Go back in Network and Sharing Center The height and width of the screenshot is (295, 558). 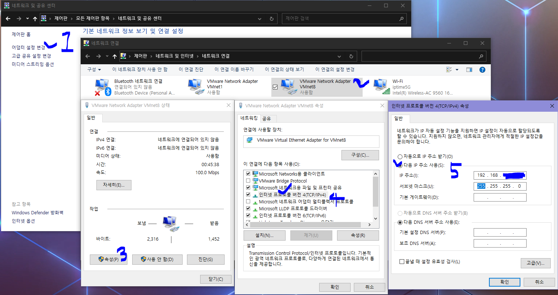point(8,18)
